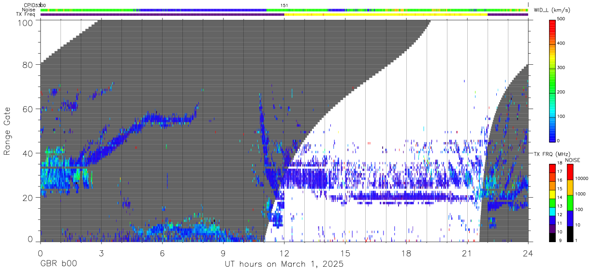The width and height of the screenshot is (594, 274).
Task: Click the UT hours on March 1, 2025 title
Action: point(284,264)
